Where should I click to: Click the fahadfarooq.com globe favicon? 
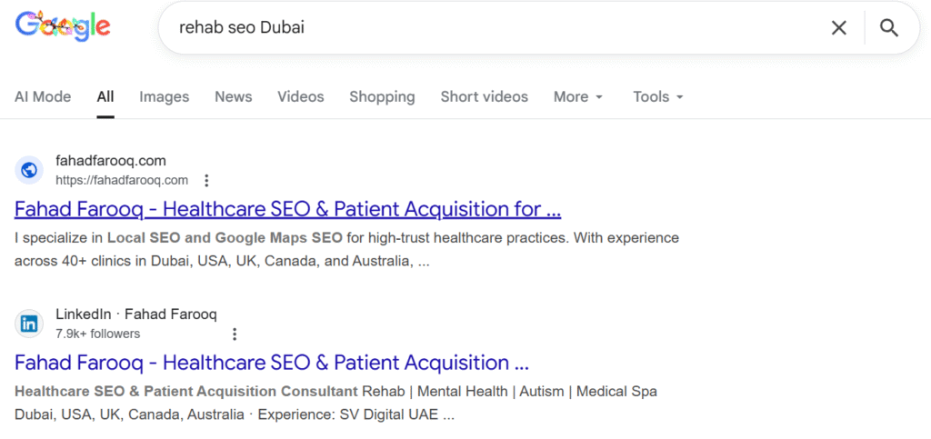[29, 170]
